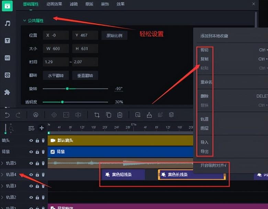Select the 黄色短线条 clip on 轨道4

pyautogui.click(x=123, y=175)
